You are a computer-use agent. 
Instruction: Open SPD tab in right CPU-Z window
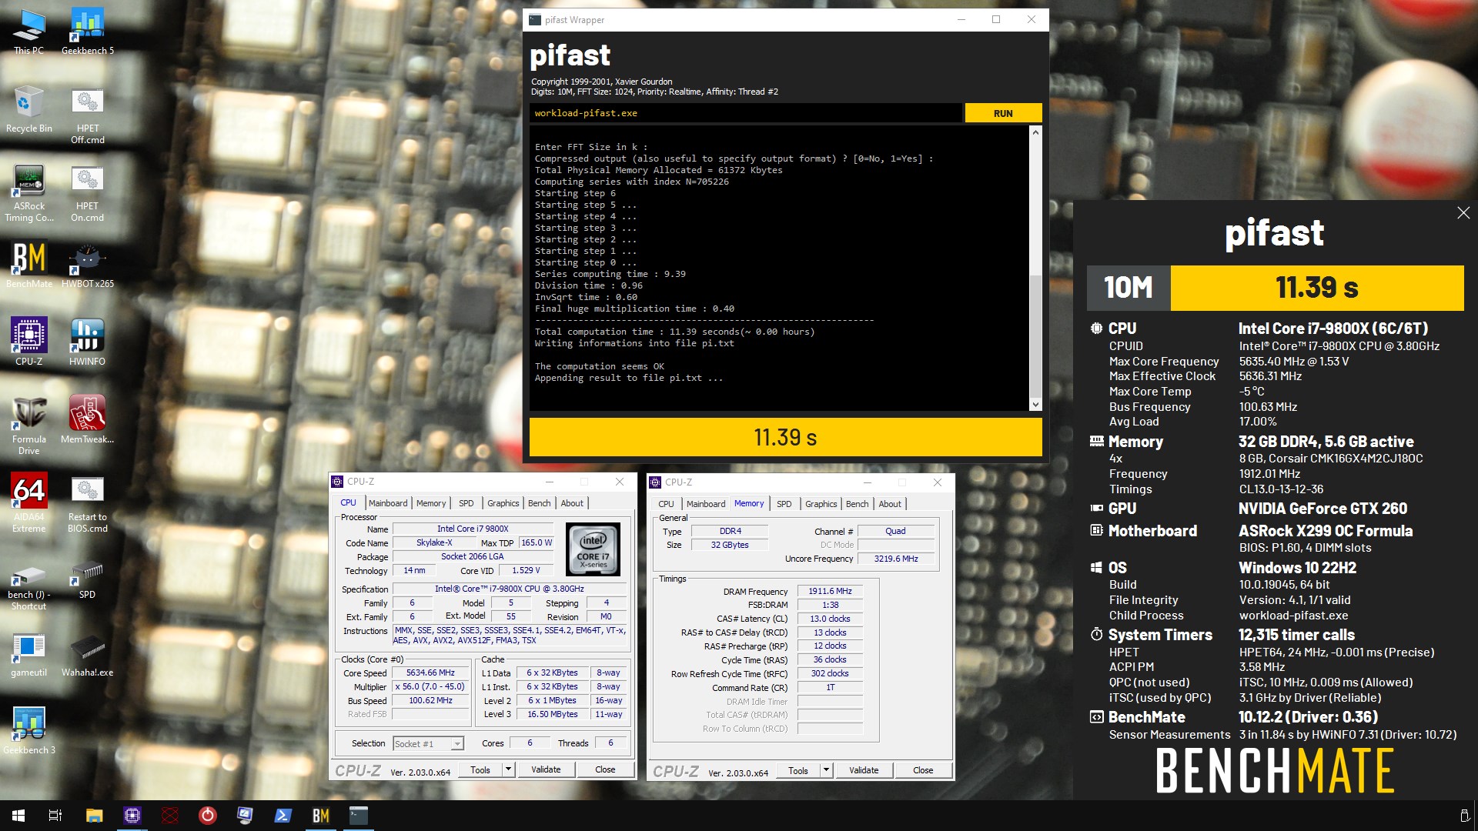784,504
